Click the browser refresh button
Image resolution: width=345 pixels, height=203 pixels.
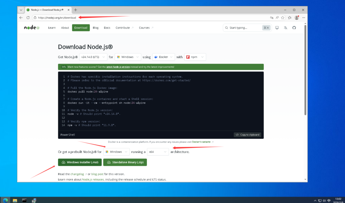28,17
